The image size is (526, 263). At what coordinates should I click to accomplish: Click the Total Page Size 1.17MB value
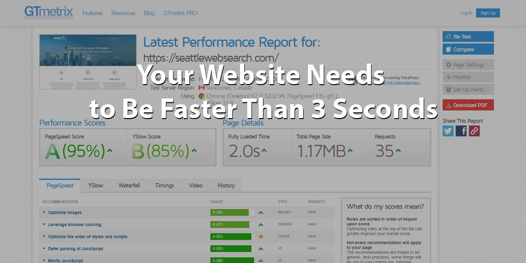(x=321, y=151)
